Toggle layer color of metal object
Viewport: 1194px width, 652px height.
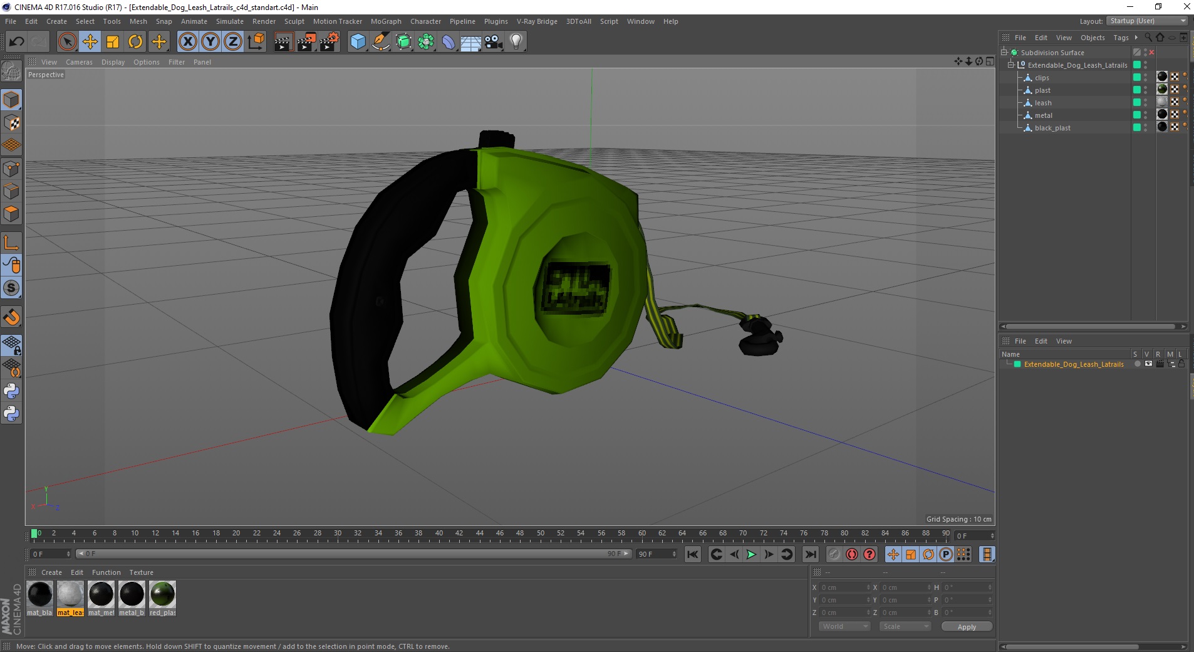point(1137,115)
